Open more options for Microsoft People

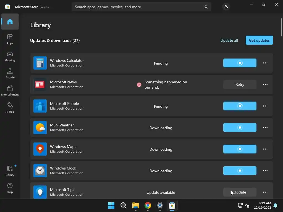click(x=265, y=106)
